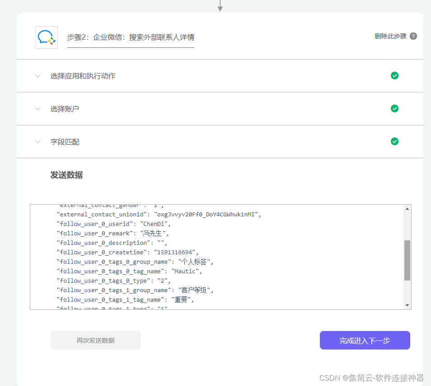The image size is (431, 386).
Task: Click the data box scrollbar thumb
Action: (407, 260)
